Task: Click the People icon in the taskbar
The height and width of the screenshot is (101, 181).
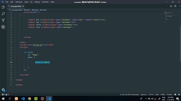Action: click(x=141, y=99)
